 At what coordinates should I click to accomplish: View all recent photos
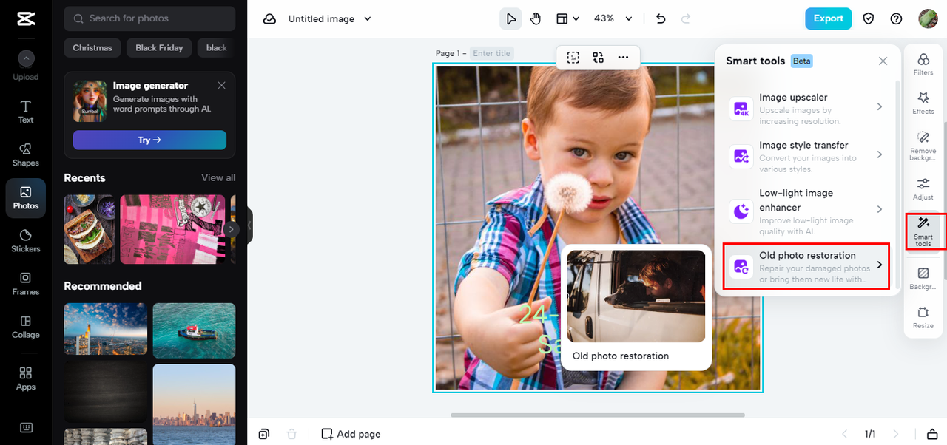tap(218, 178)
